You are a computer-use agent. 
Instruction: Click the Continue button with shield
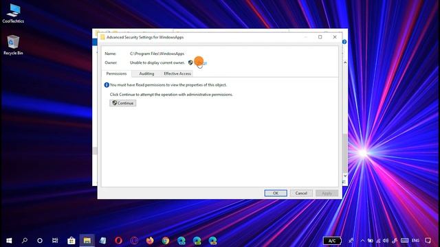pos(123,103)
